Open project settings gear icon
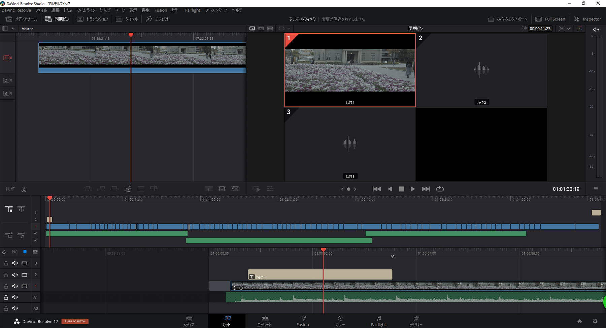Screen dimensions: 606x328 point(595,321)
